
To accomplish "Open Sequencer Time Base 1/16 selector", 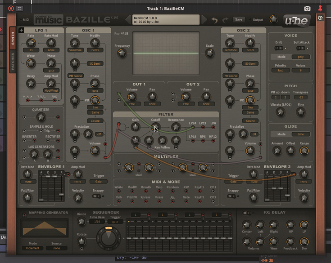I will [x=97, y=222].
